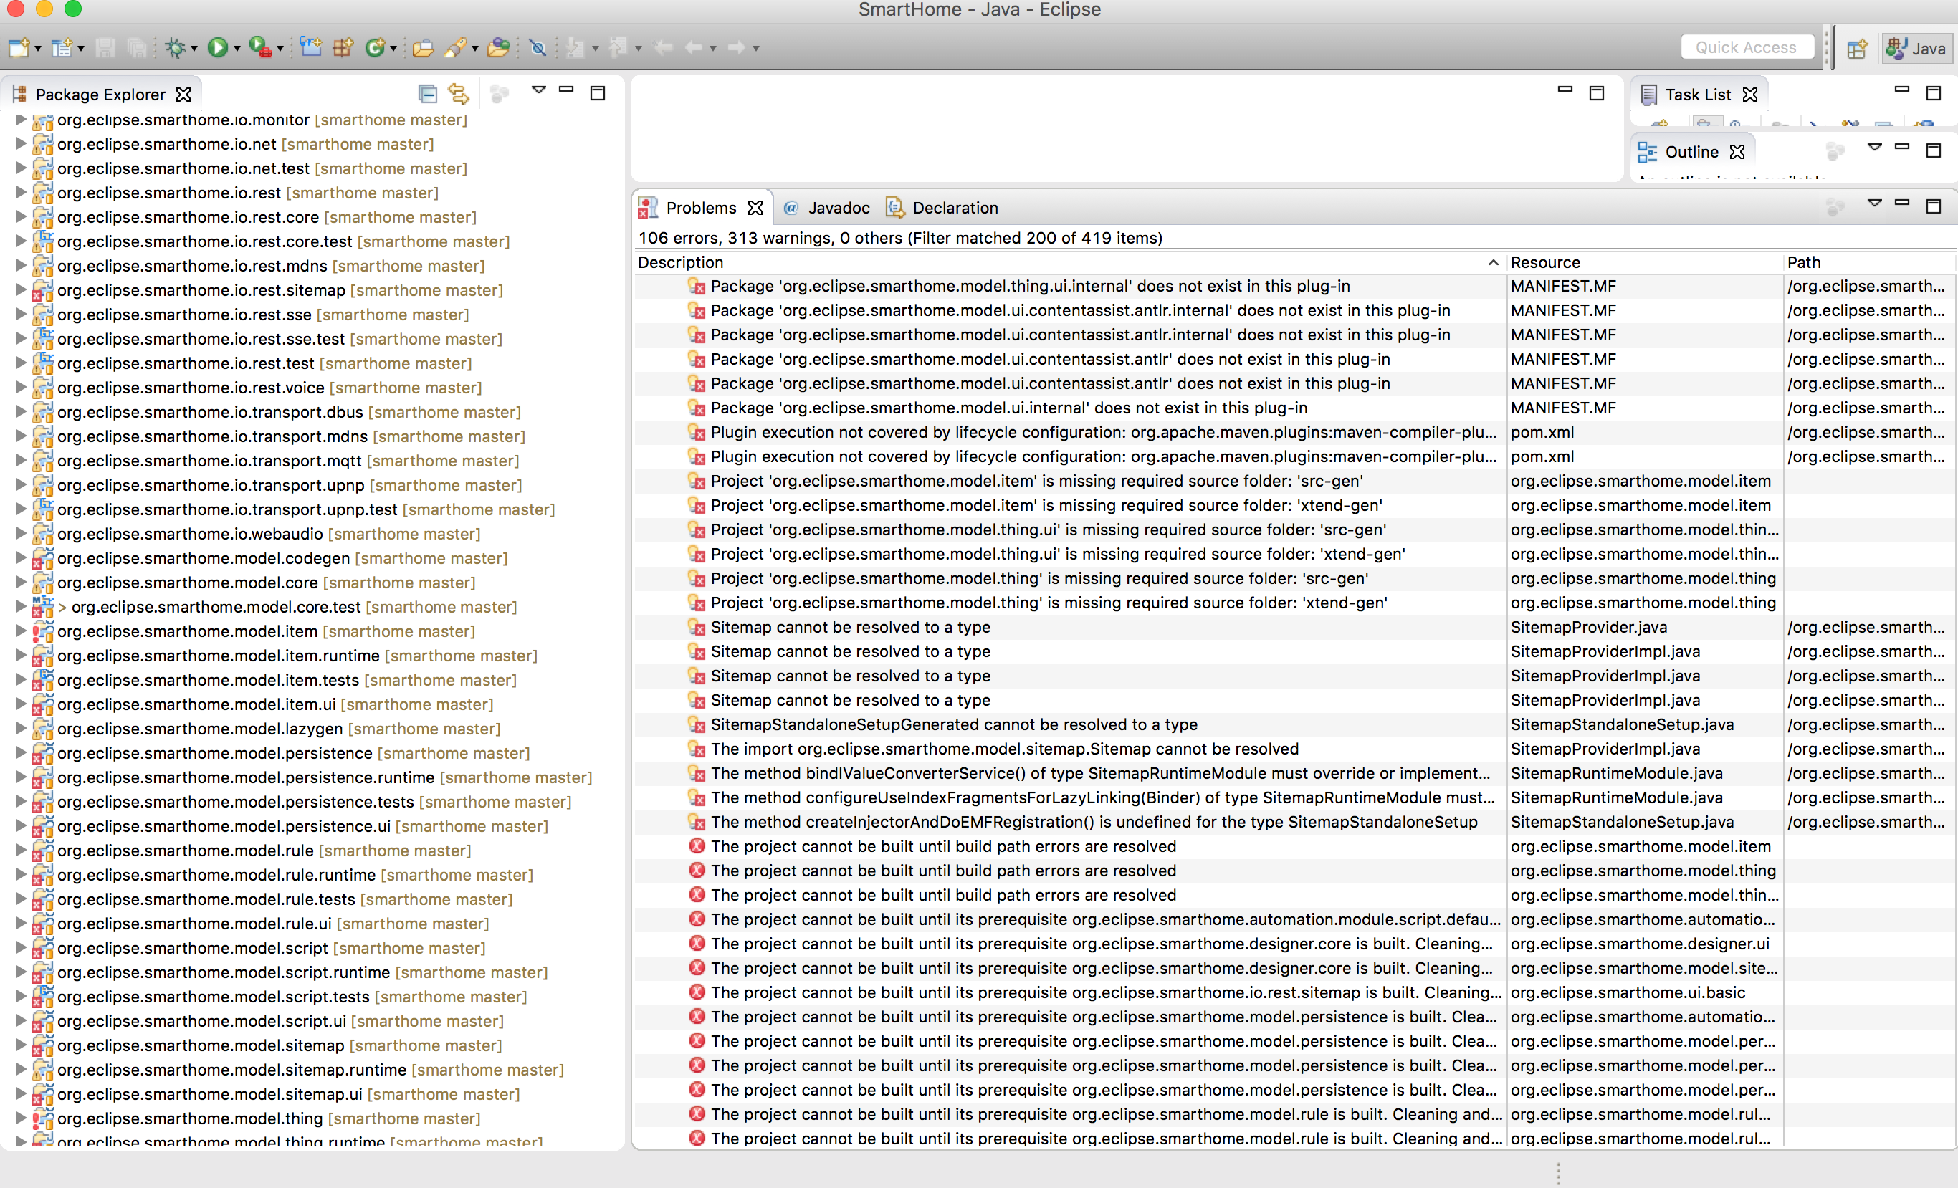Click the Resource column header
Image resolution: width=1958 pixels, height=1188 pixels.
click(1644, 262)
